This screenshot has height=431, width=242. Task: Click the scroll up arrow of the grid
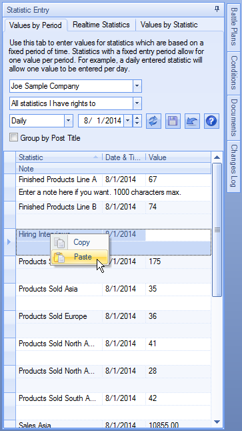click(217, 157)
